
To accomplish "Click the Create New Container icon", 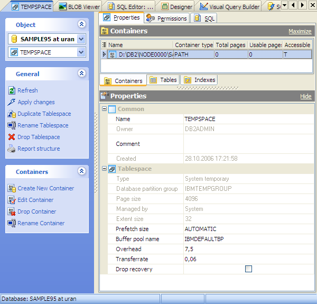I will point(12,188).
